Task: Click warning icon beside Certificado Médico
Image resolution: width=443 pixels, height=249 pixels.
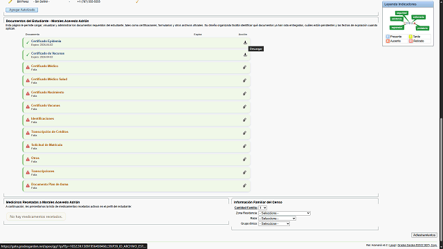Action: pos(28,68)
